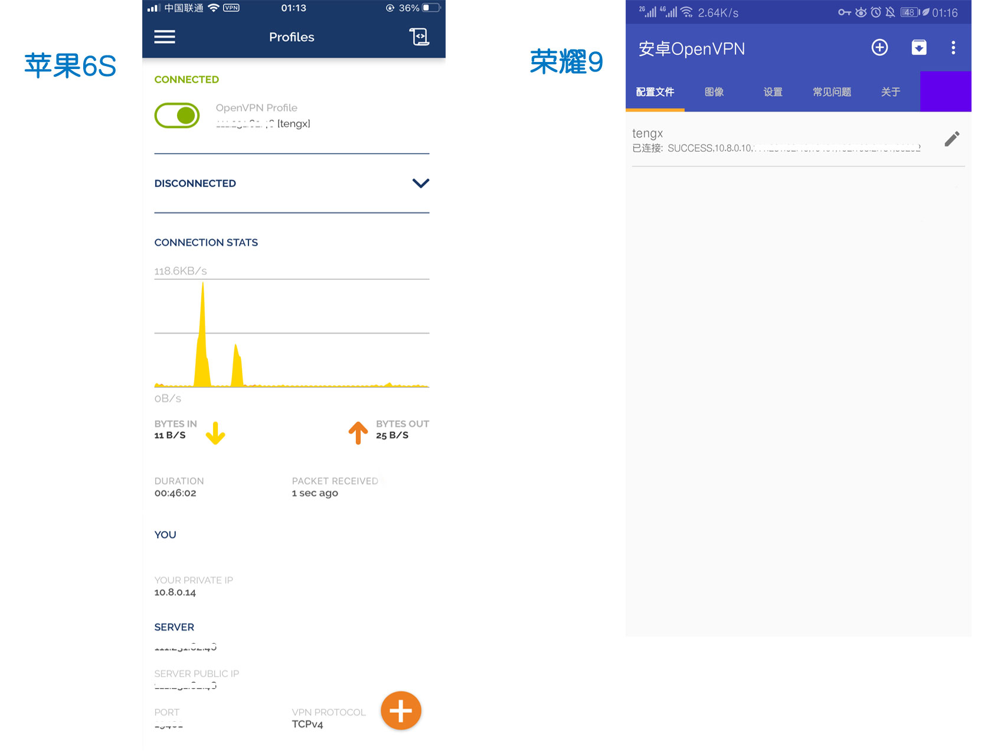The height and width of the screenshot is (753, 1004).
Task: Open the three-dot overflow menu
Action: 953,48
